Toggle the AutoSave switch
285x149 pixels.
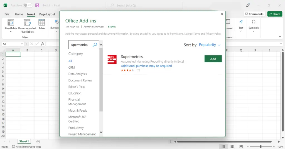click(28, 6)
